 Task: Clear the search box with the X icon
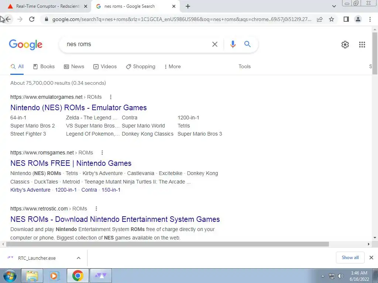point(214,44)
